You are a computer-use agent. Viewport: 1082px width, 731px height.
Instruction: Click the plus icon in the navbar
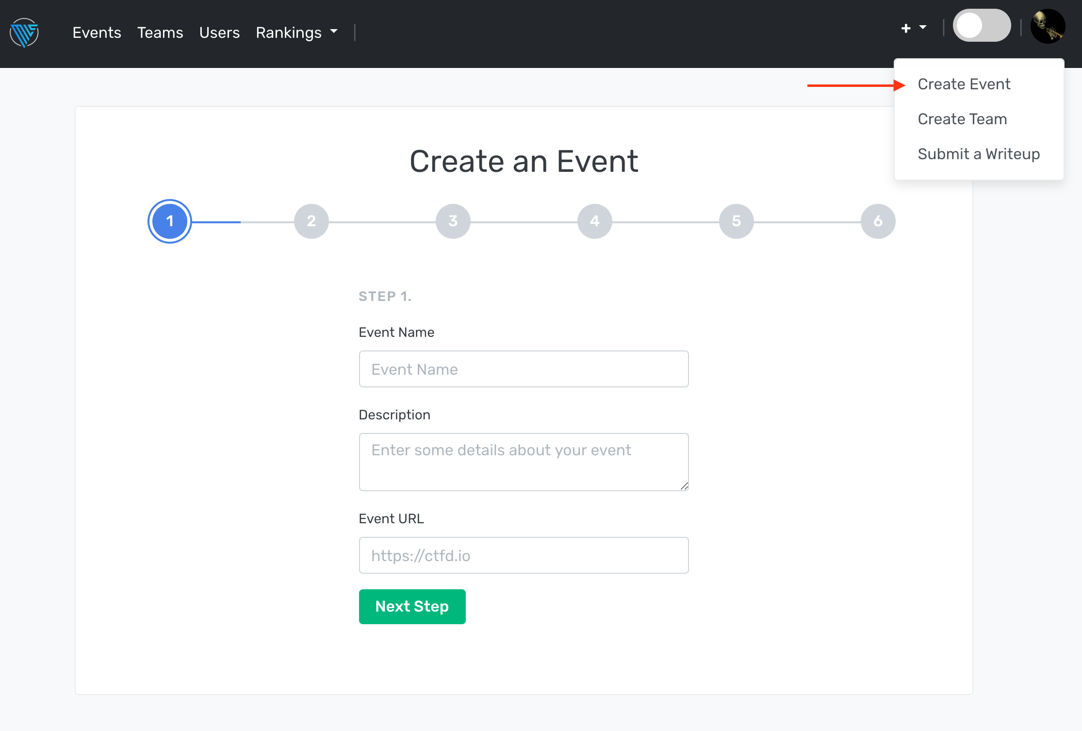click(x=905, y=29)
